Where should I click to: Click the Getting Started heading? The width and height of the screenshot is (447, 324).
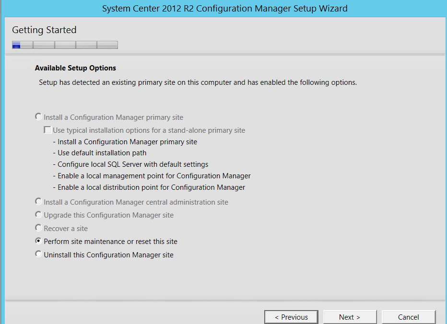[x=44, y=30]
